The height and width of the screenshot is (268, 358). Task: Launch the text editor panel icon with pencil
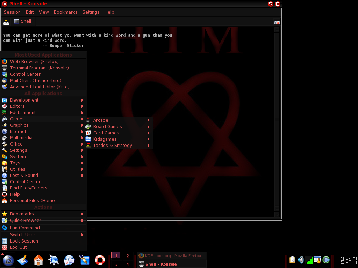pos(23,260)
